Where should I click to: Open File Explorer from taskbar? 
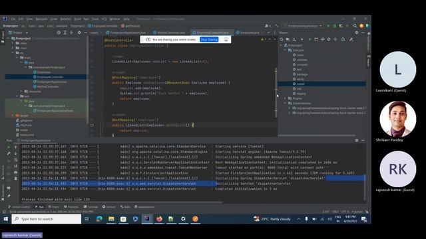(111, 218)
